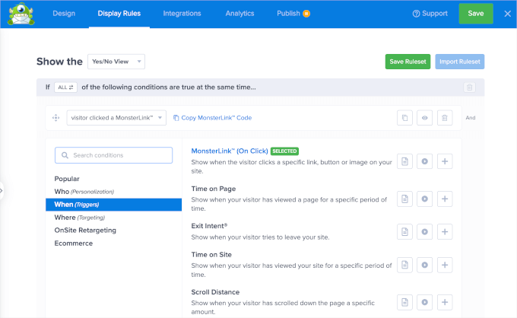The width and height of the screenshot is (517, 318).
Task: Open documentation icon for Scroll Distance
Action: [x=404, y=302]
